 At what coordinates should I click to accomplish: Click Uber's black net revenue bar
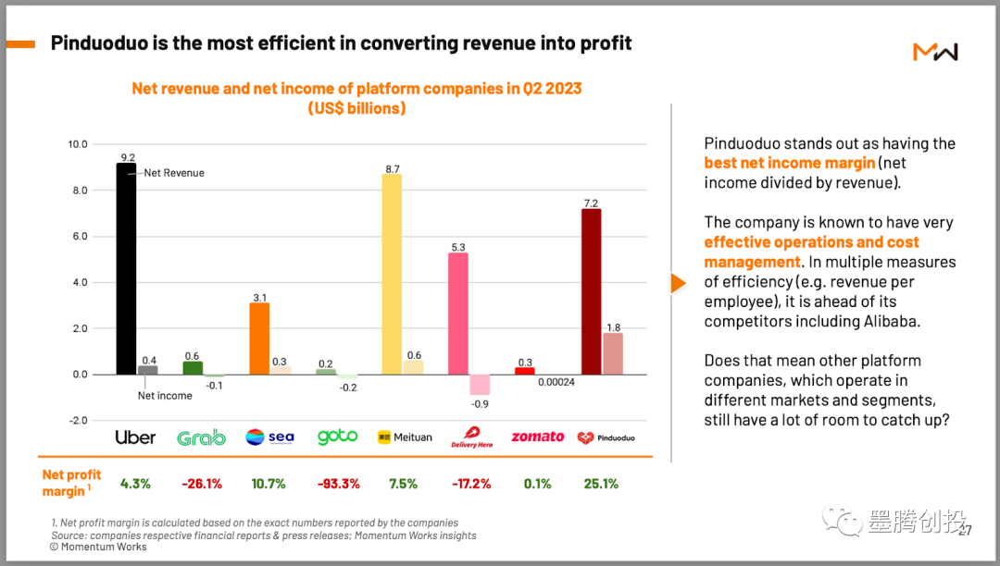(126, 268)
